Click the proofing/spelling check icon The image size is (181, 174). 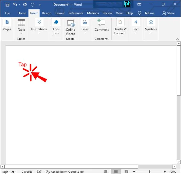(39, 171)
